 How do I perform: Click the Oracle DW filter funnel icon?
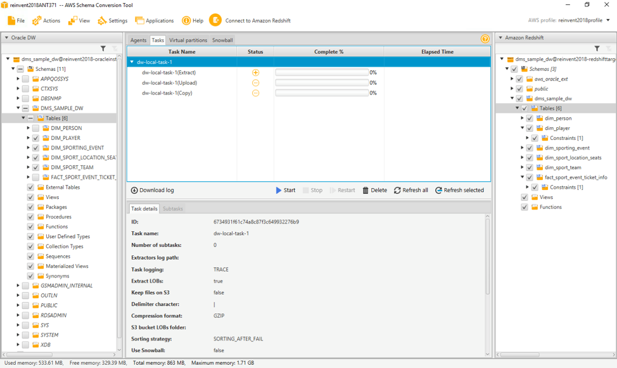tap(103, 48)
